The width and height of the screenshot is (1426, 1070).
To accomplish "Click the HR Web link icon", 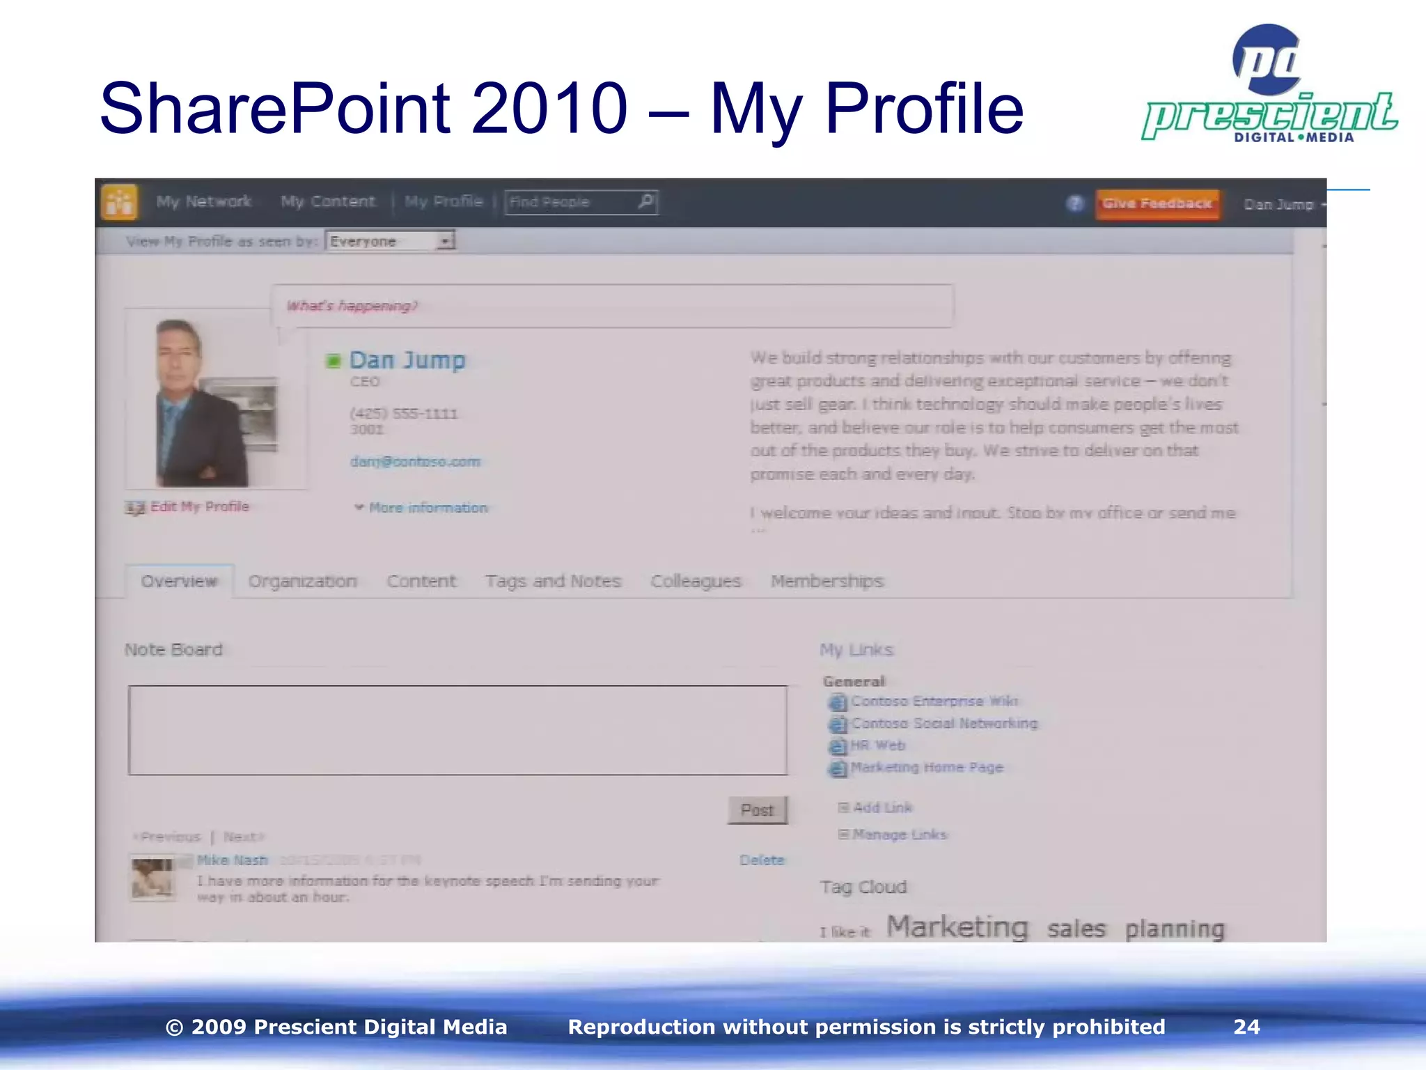I will click(x=838, y=747).
